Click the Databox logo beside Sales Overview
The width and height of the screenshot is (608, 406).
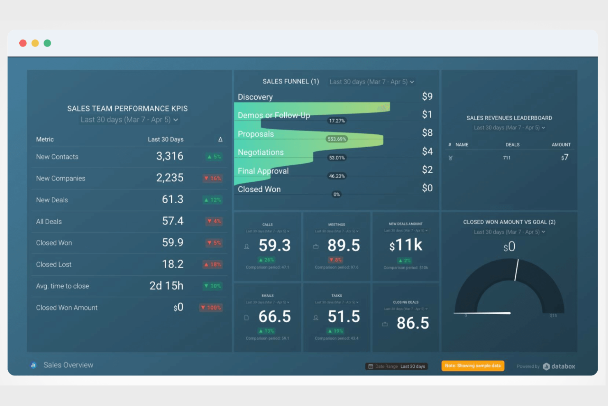pos(33,365)
